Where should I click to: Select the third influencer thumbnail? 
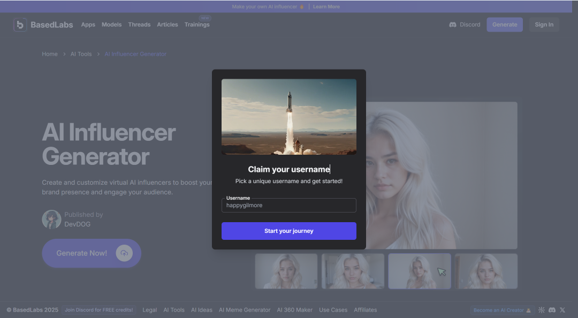(x=420, y=271)
